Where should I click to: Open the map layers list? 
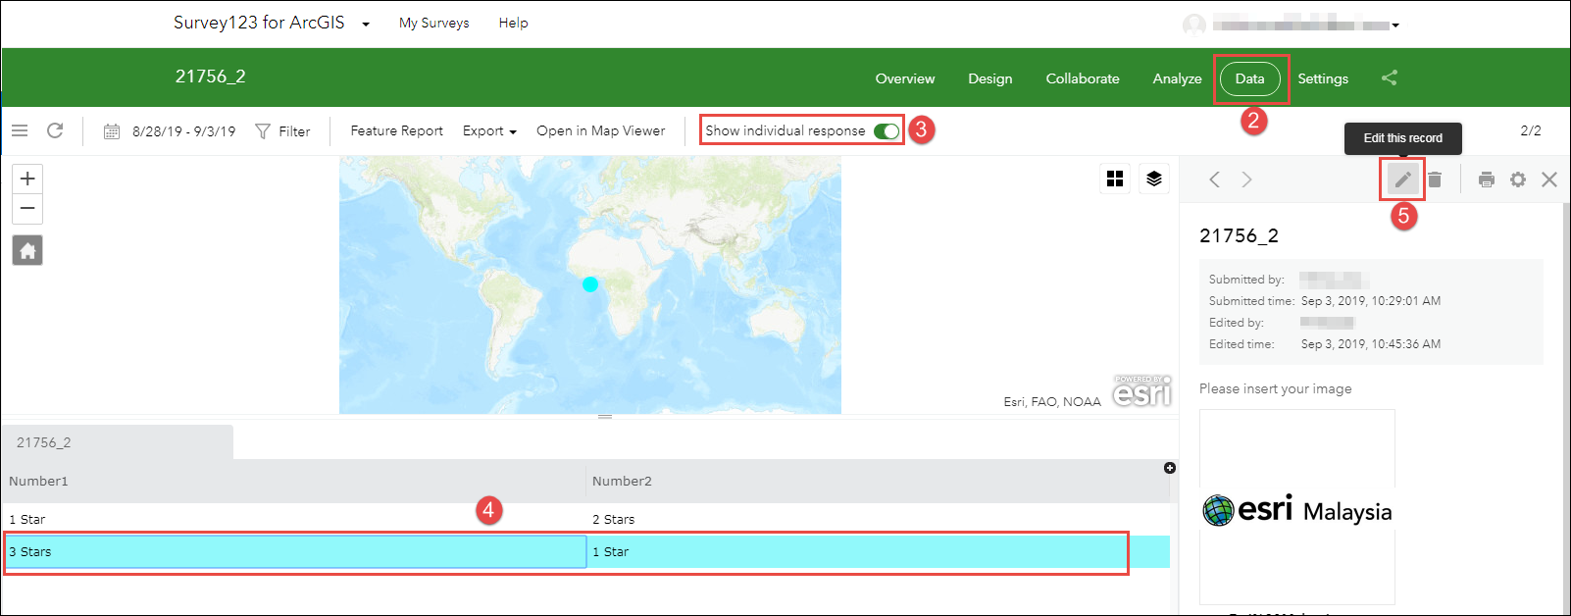click(x=1153, y=179)
